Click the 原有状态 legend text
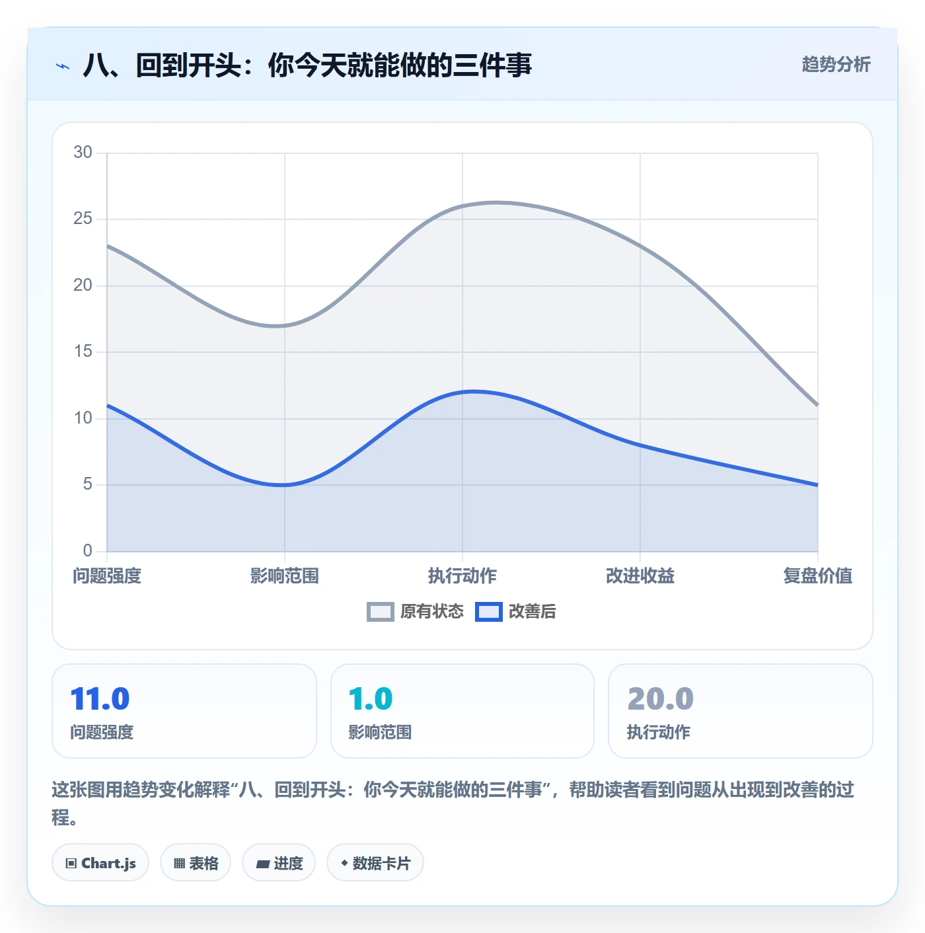 click(x=432, y=612)
